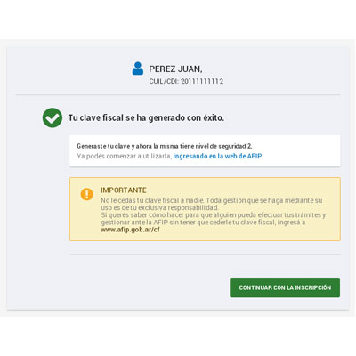Image resolution: width=356 pixels, height=356 pixels.
Task: Click the orange exclamation warning icon
Action: point(86,194)
